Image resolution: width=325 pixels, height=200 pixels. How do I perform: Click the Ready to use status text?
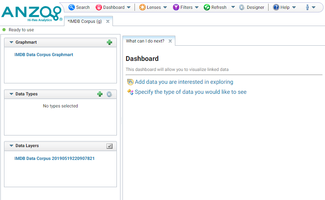click(21, 30)
